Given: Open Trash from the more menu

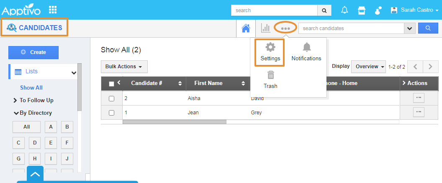Looking at the screenshot, I should click(x=270, y=80).
